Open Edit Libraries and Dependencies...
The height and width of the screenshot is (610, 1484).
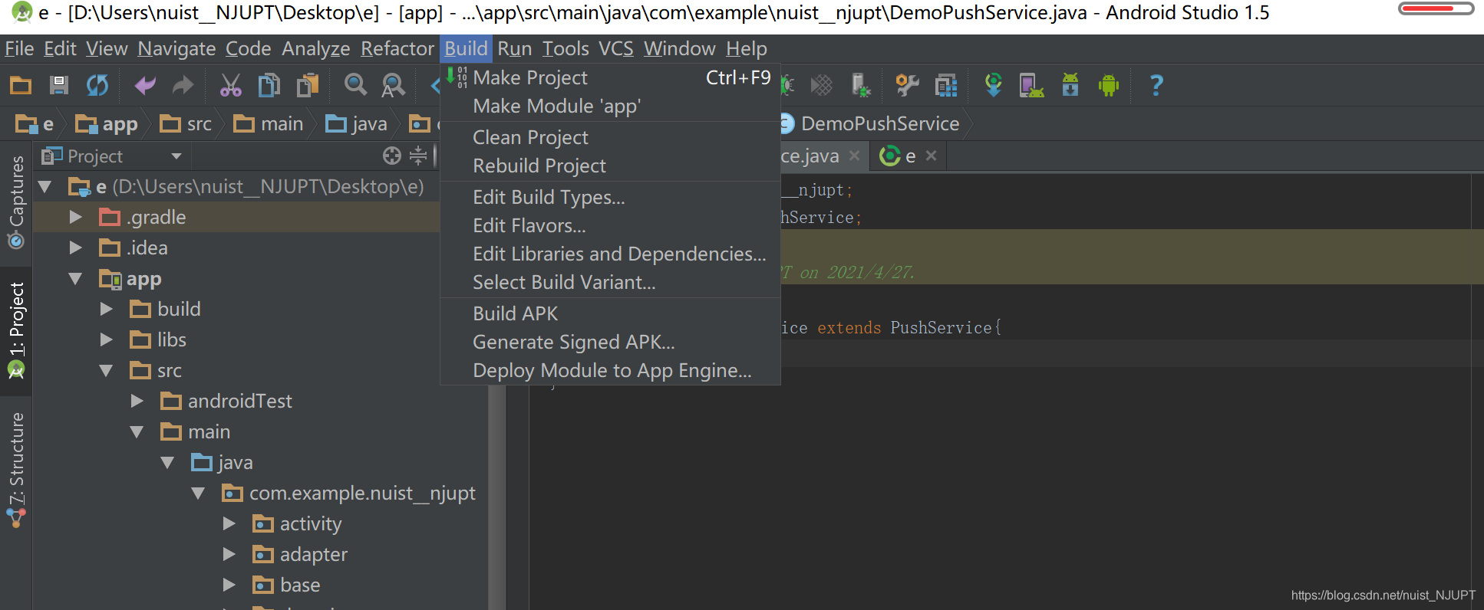pos(610,254)
